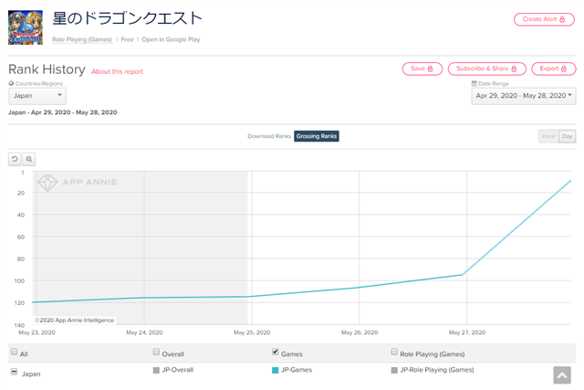Click the scroll-to-top arrow button
This screenshot has width=584, height=390.
(562, 375)
